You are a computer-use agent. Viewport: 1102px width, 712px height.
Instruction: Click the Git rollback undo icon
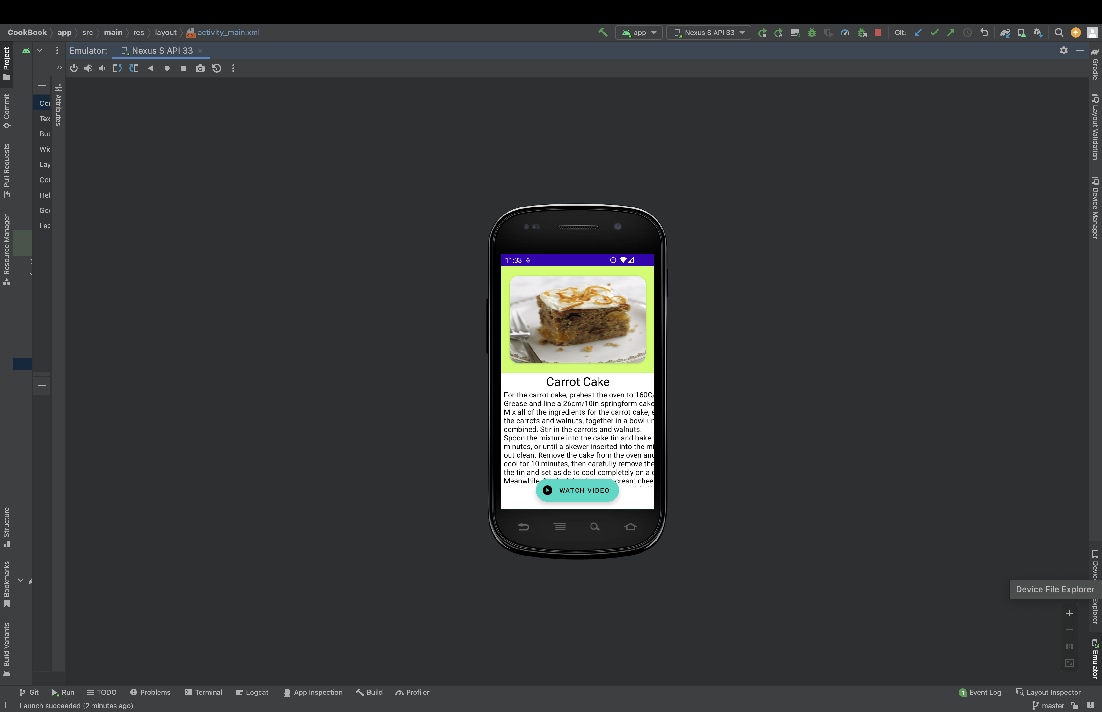click(984, 33)
